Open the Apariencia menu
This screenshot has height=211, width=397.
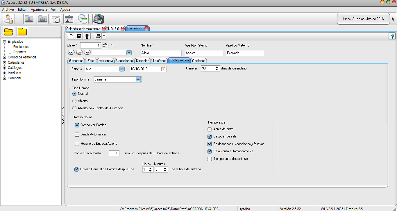[39, 10]
